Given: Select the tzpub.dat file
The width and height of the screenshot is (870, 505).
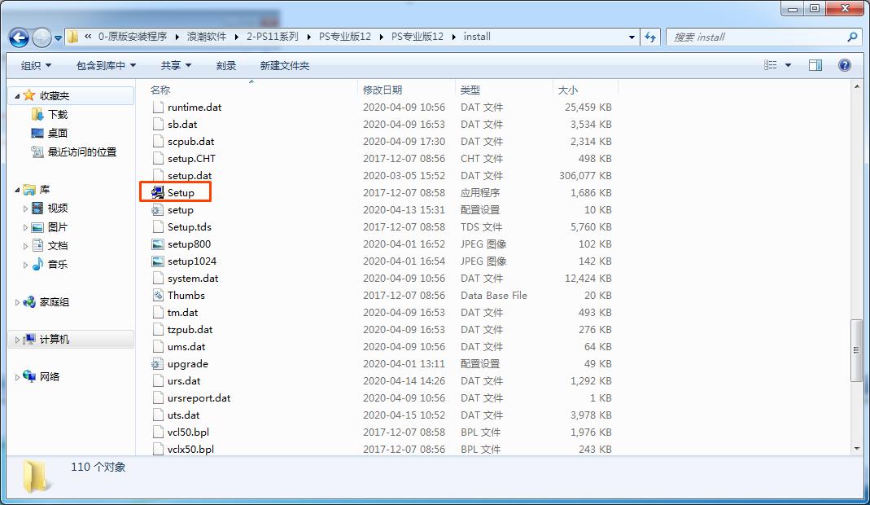Looking at the screenshot, I should pyautogui.click(x=190, y=330).
